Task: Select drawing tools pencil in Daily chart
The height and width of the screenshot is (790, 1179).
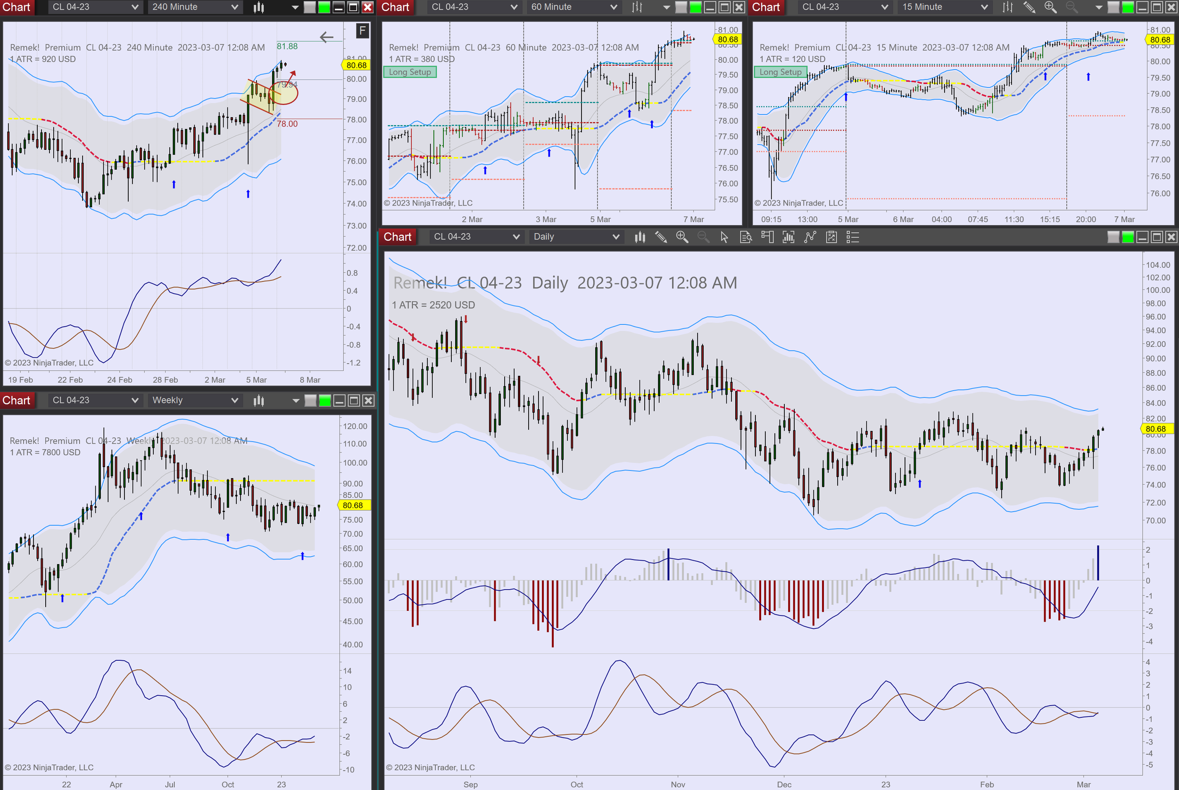Action: coord(661,237)
